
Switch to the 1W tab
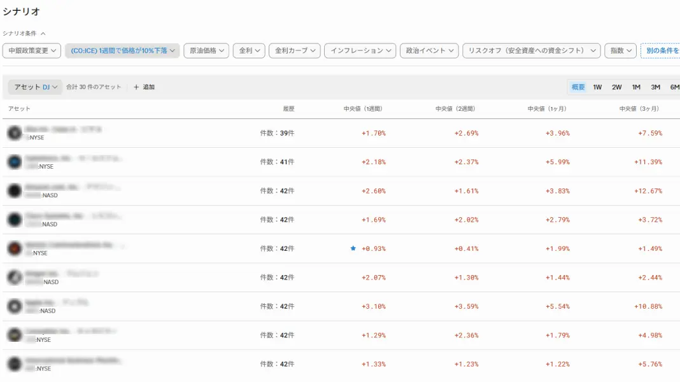(x=597, y=87)
